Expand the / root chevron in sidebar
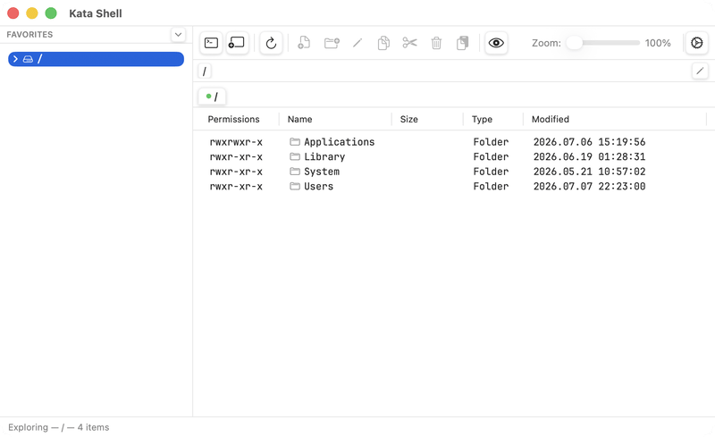This screenshot has height=437, width=715. [15, 59]
